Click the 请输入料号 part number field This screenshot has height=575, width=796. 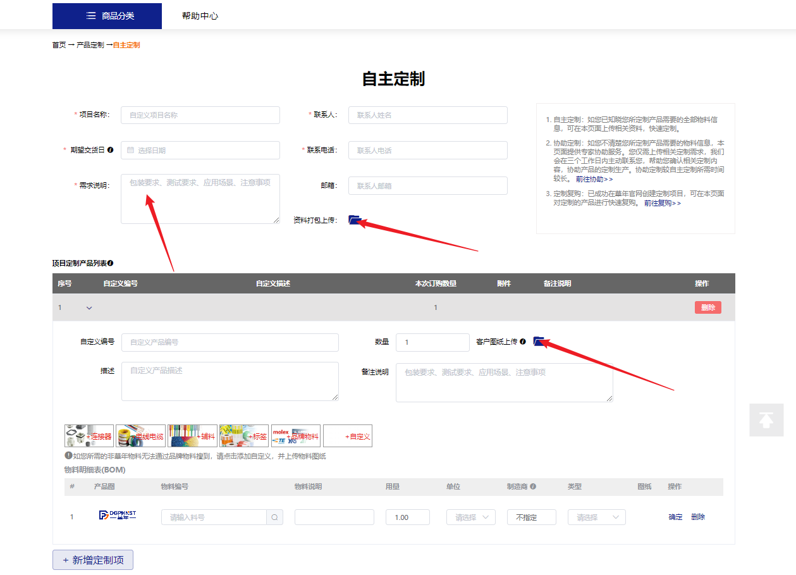click(x=214, y=517)
